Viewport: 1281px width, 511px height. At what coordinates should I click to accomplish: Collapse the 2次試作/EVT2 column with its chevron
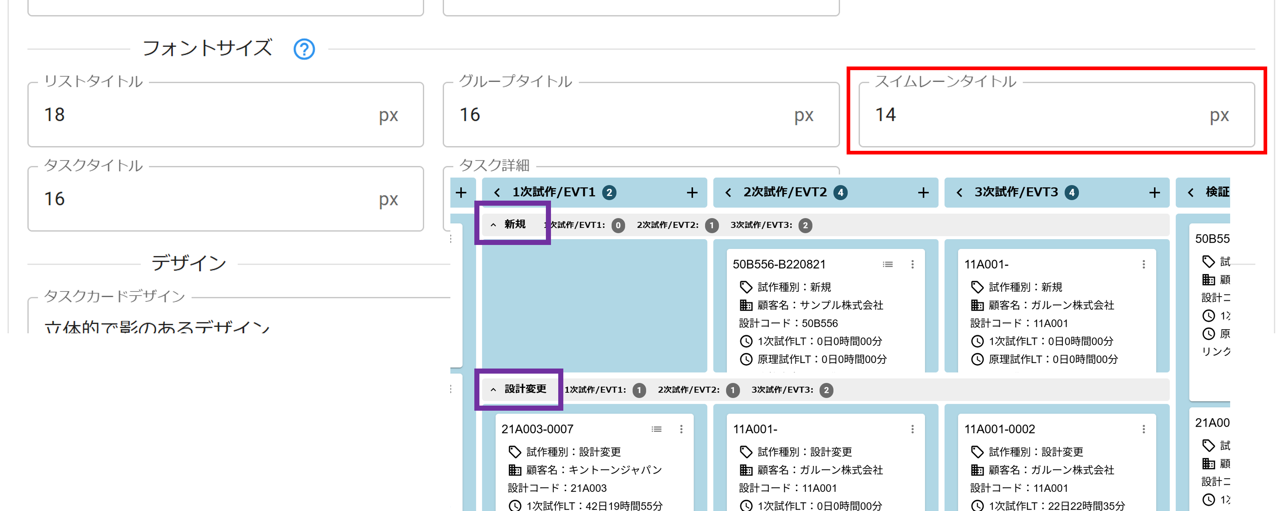728,193
